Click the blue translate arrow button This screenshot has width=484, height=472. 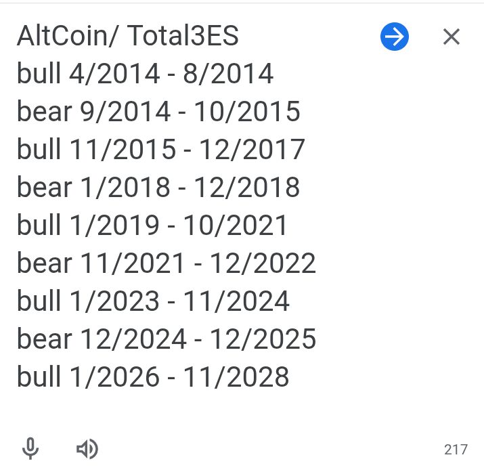(x=395, y=37)
